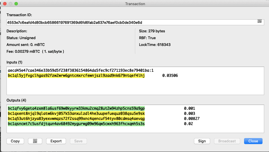Open the QR code button next to Copy
This screenshot has height=152, width=269.
[x=35, y=141]
